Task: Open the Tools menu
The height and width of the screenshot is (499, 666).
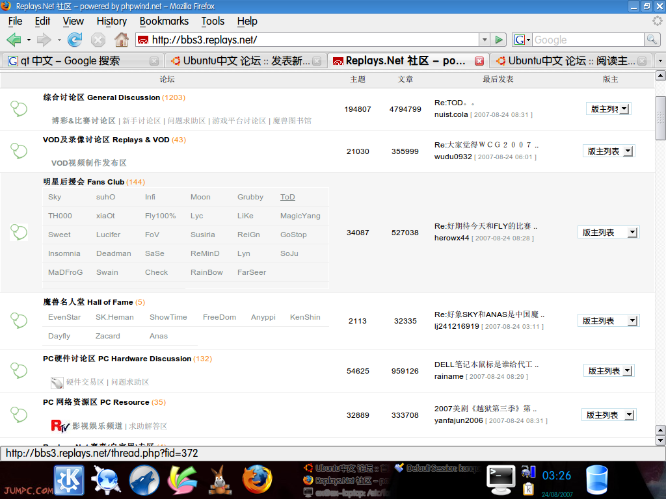Action: (x=213, y=21)
